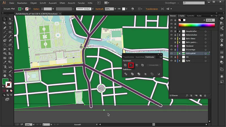The height and width of the screenshot is (127, 226).
Task: Open the Objekt menu
Action: pos(33,3)
